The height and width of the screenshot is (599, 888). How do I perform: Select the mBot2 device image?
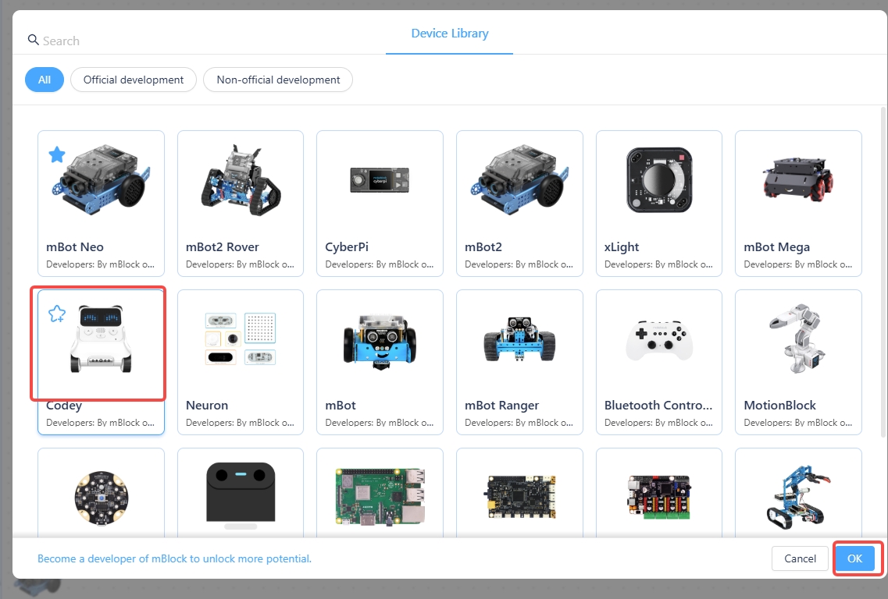click(519, 179)
